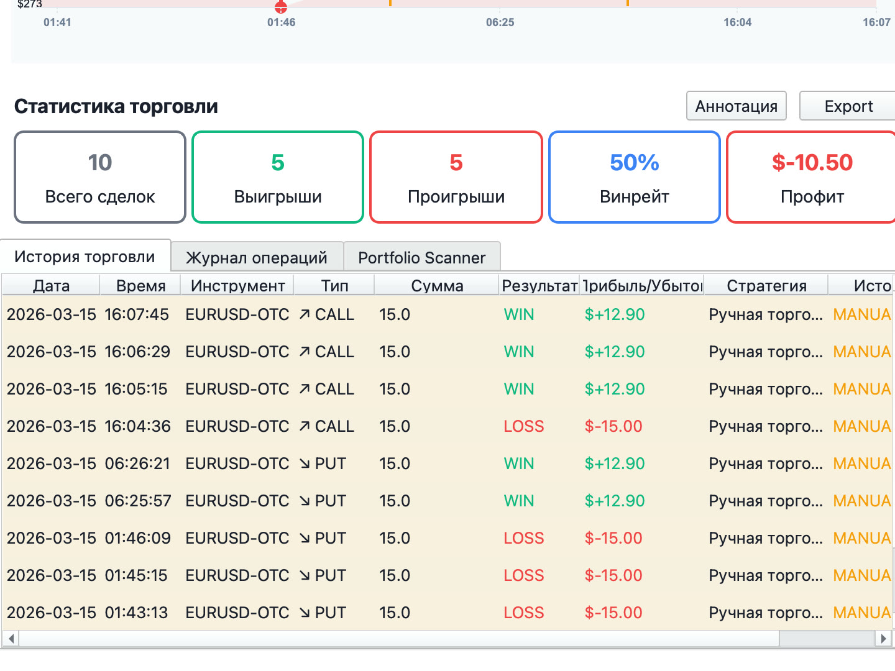
Task: Click the 16:04 time axis label
Action: coord(738,22)
